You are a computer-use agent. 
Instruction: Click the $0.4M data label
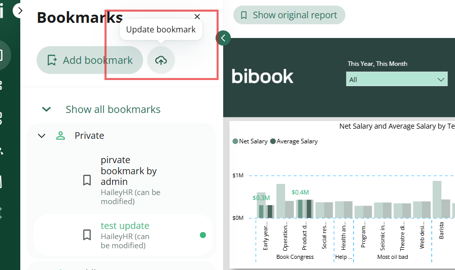[300, 192]
